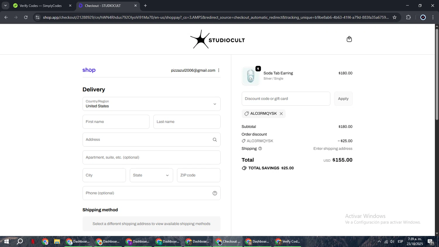Switch to the Verify Cod... taskbar window
439x247 pixels.
[x=287, y=241]
